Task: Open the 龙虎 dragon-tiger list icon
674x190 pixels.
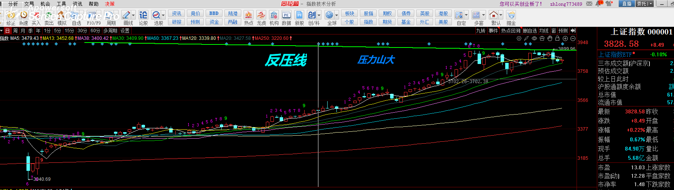Action: (x=261, y=15)
